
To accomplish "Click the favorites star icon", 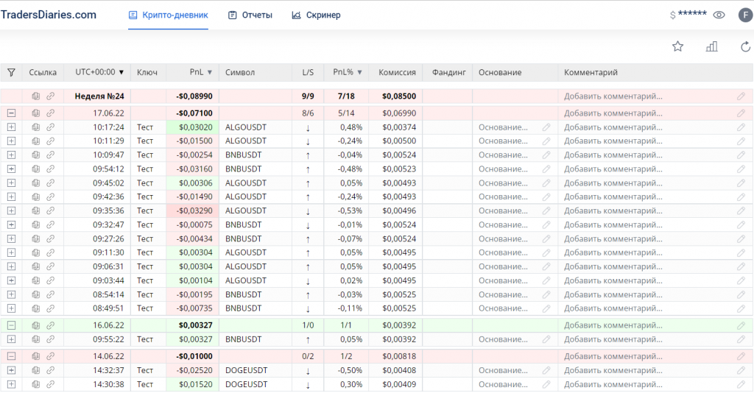I will pyautogui.click(x=677, y=46).
